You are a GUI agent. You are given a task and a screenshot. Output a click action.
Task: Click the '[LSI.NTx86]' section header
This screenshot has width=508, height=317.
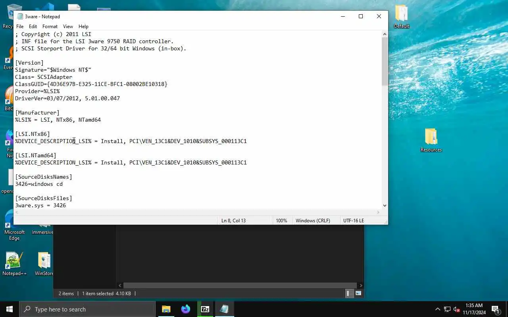(33, 134)
